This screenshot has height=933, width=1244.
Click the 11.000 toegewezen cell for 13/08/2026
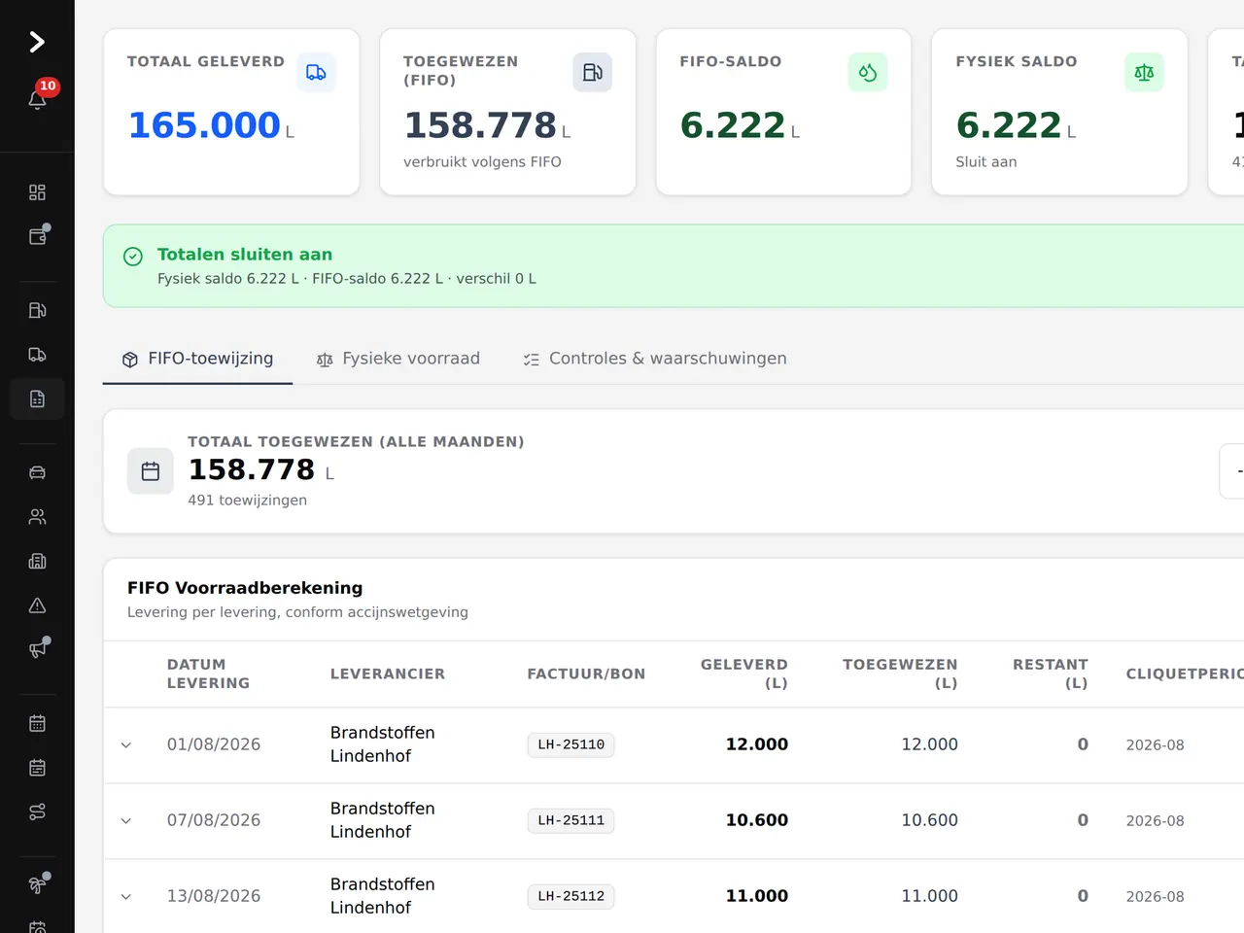click(x=929, y=896)
